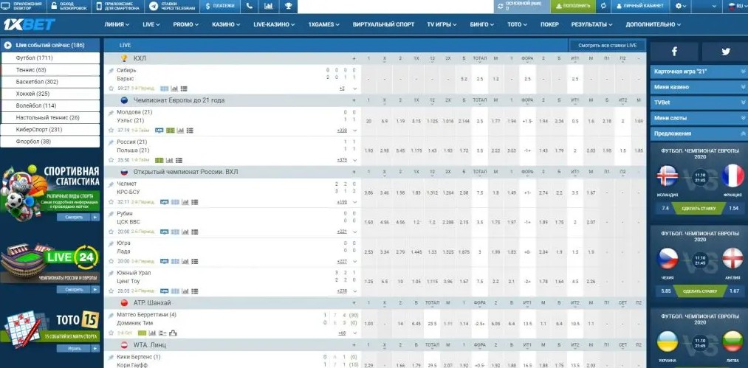Open the smartphone application icon

pos(100,6)
